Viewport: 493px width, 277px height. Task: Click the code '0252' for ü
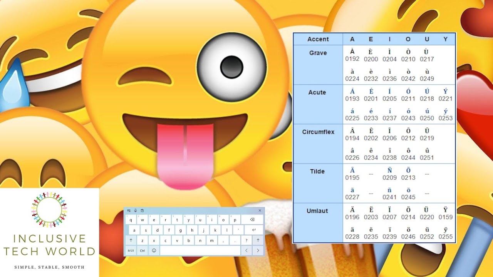pyautogui.click(x=427, y=237)
